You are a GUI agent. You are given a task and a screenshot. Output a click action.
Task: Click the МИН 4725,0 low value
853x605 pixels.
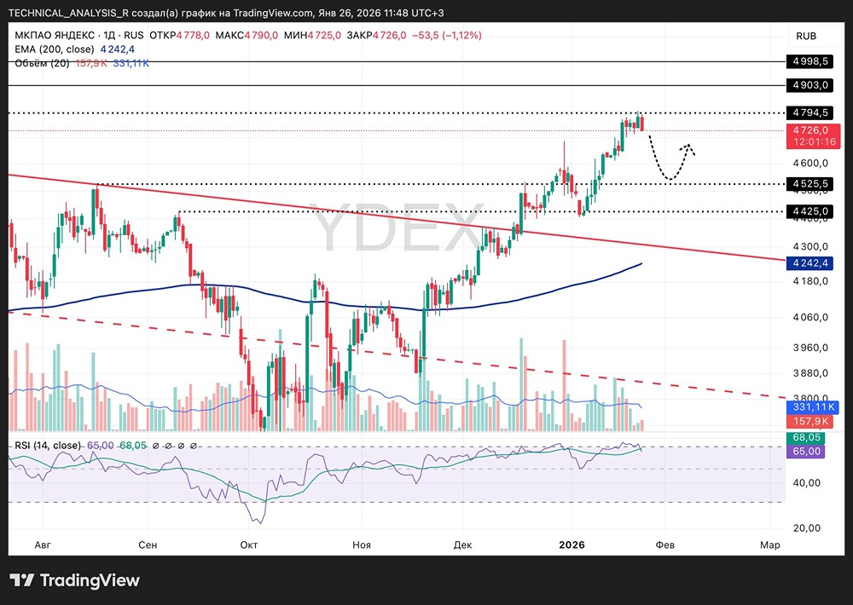312,35
